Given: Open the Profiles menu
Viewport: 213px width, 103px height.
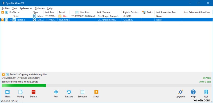Looking at the screenshot, I should click(x=6, y=8).
